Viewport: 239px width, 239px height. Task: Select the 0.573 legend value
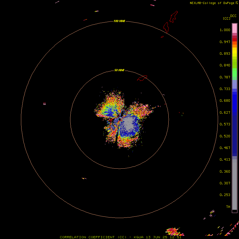click(x=225, y=124)
